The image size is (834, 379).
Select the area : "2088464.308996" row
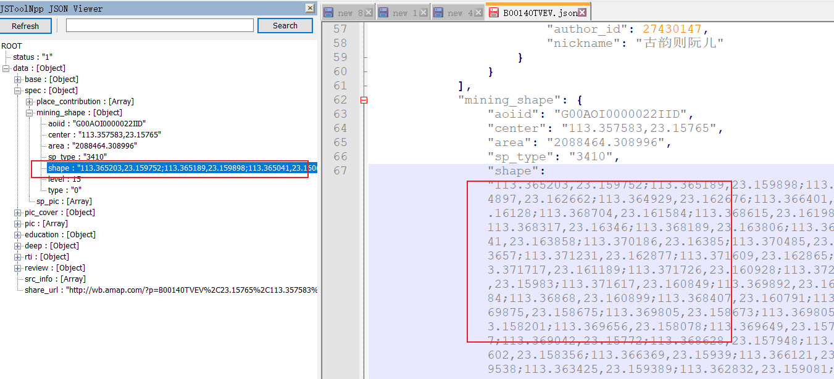(92, 146)
